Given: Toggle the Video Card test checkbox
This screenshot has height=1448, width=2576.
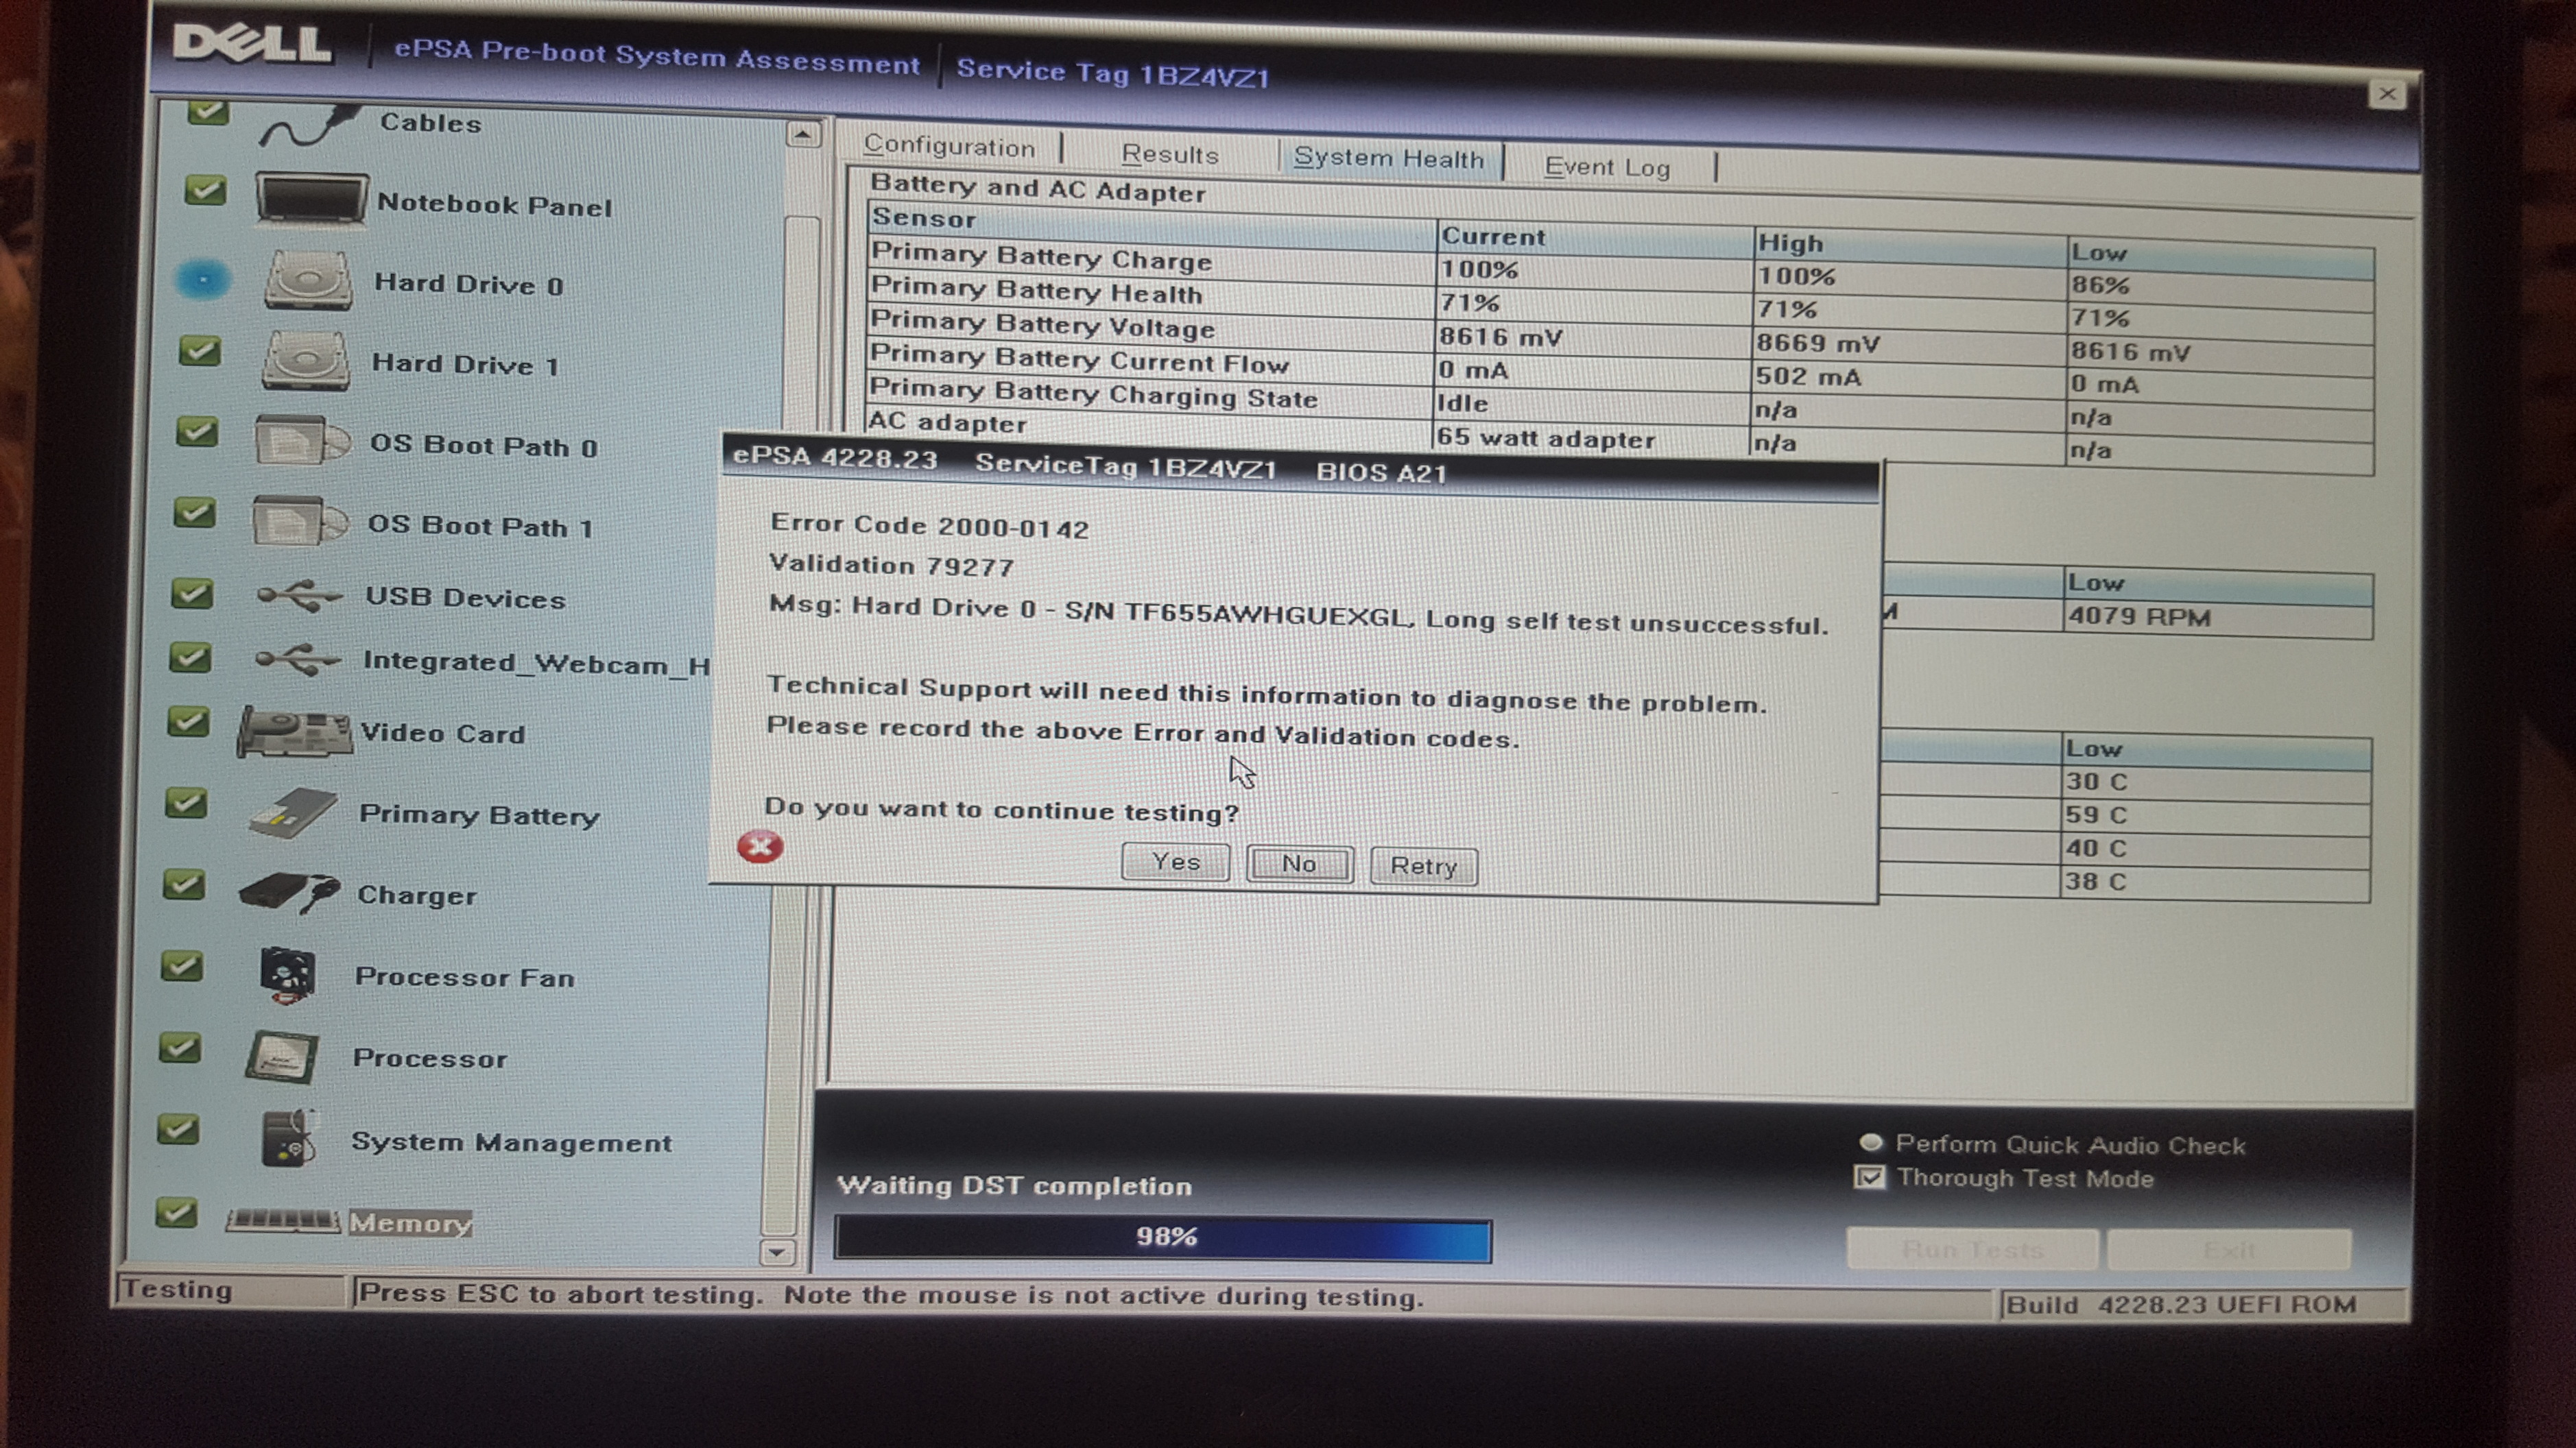Looking at the screenshot, I should (x=188, y=721).
